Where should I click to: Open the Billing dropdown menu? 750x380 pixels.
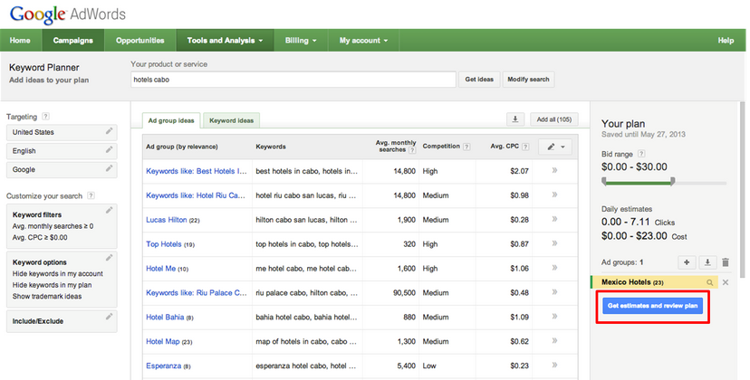pyautogui.click(x=301, y=40)
